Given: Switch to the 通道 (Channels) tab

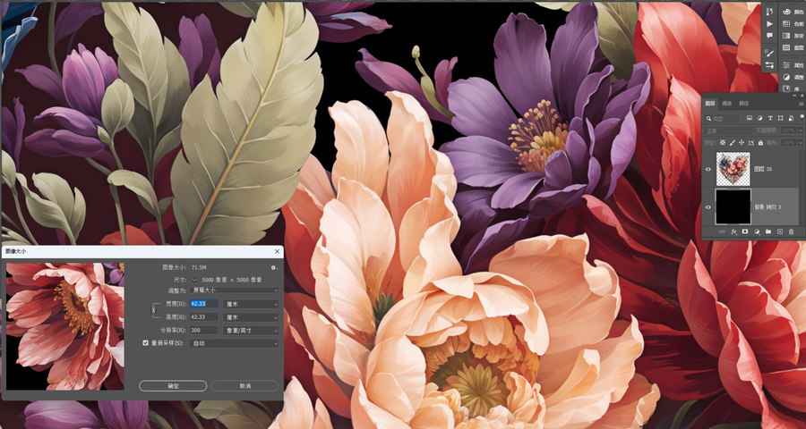Looking at the screenshot, I should pos(727,104).
